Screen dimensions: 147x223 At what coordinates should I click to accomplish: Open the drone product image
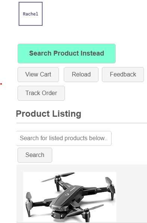pyautogui.click(x=70, y=197)
